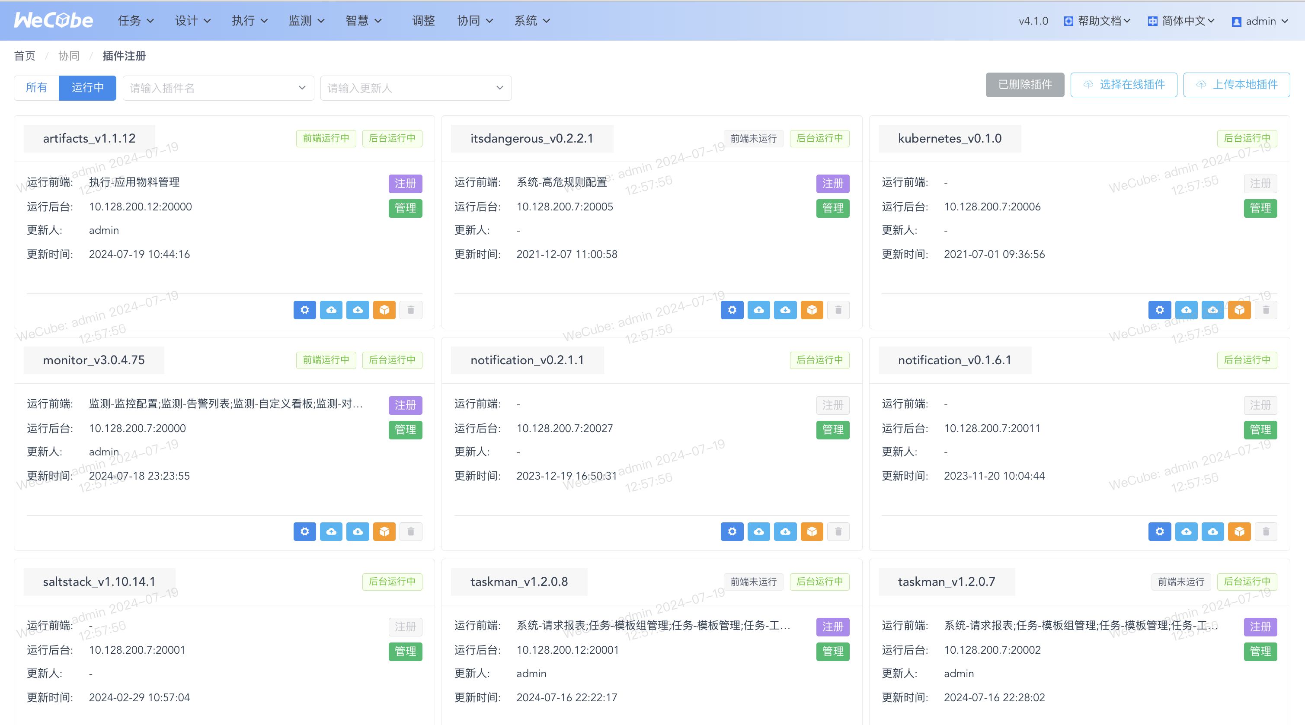This screenshot has width=1305, height=725.
Task: Click orange cube icon on monitor_v3.0.4.75 card
Action: pyautogui.click(x=384, y=531)
